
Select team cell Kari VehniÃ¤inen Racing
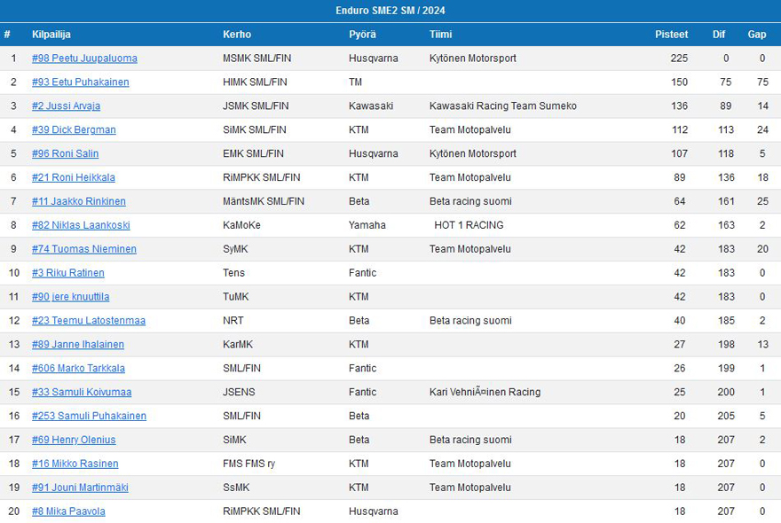point(485,393)
